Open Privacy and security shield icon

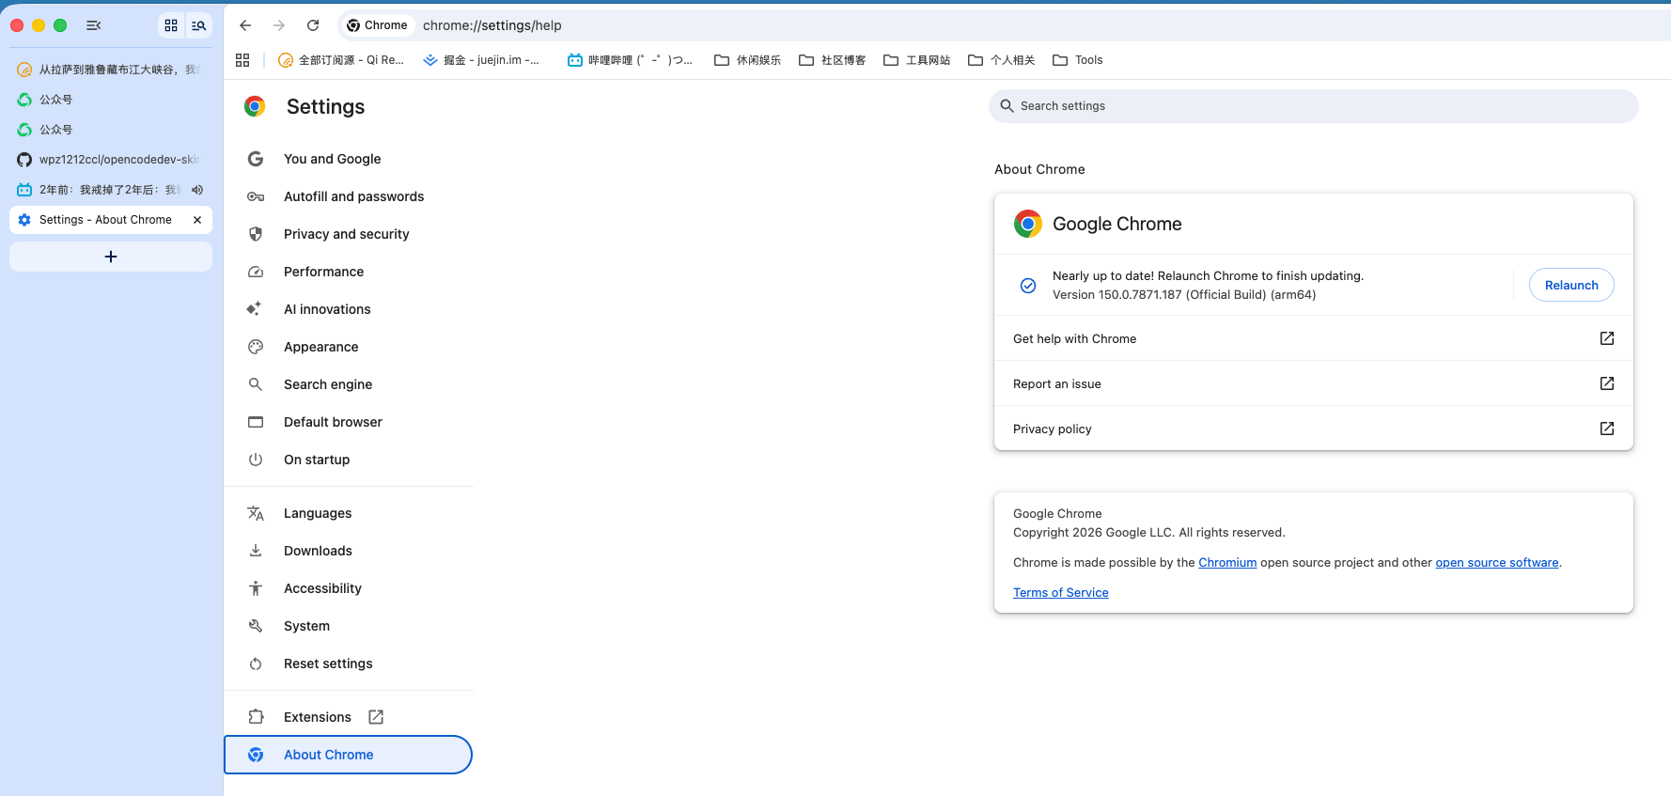pyautogui.click(x=256, y=234)
